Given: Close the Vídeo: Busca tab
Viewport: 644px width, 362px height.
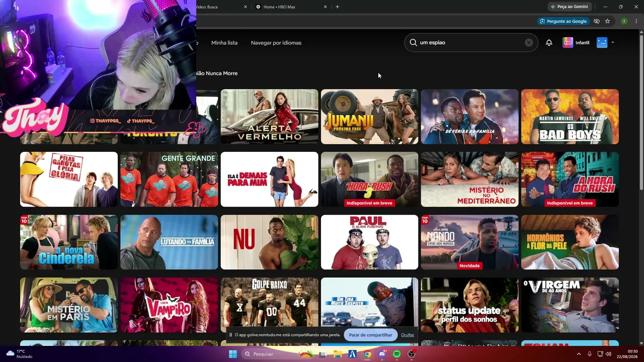Looking at the screenshot, I should pos(246,7).
